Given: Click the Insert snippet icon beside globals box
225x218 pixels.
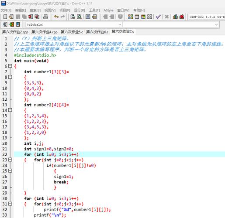Looking at the screenshot, I should coord(5,24).
